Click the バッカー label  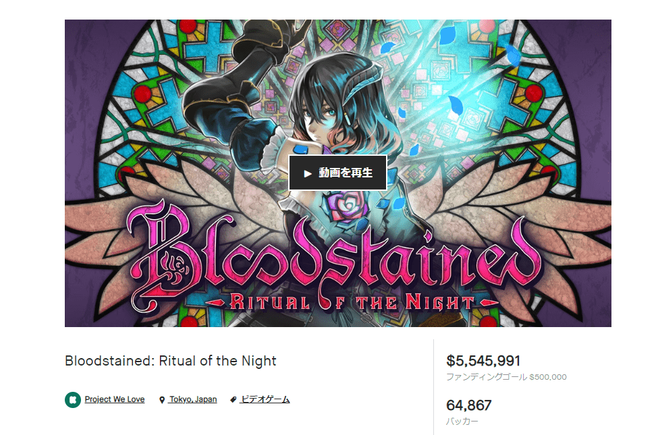(x=462, y=422)
